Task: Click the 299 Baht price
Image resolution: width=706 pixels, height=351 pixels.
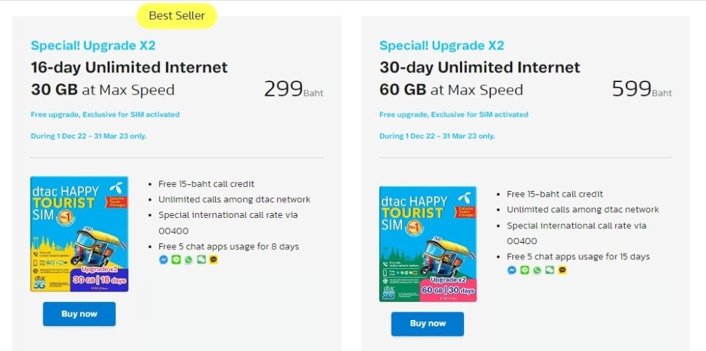Action: (x=294, y=89)
